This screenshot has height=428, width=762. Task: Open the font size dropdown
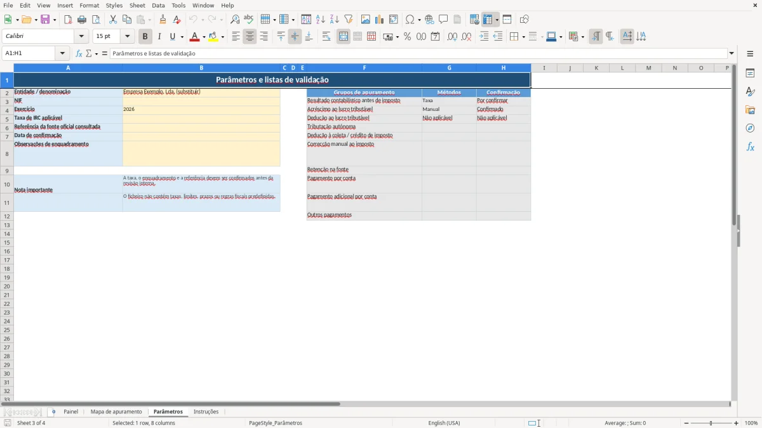click(127, 37)
